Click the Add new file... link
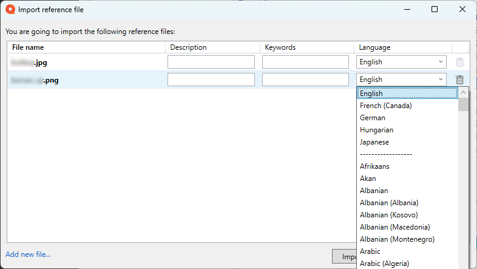This screenshot has width=477, height=269. click(28, 254)
